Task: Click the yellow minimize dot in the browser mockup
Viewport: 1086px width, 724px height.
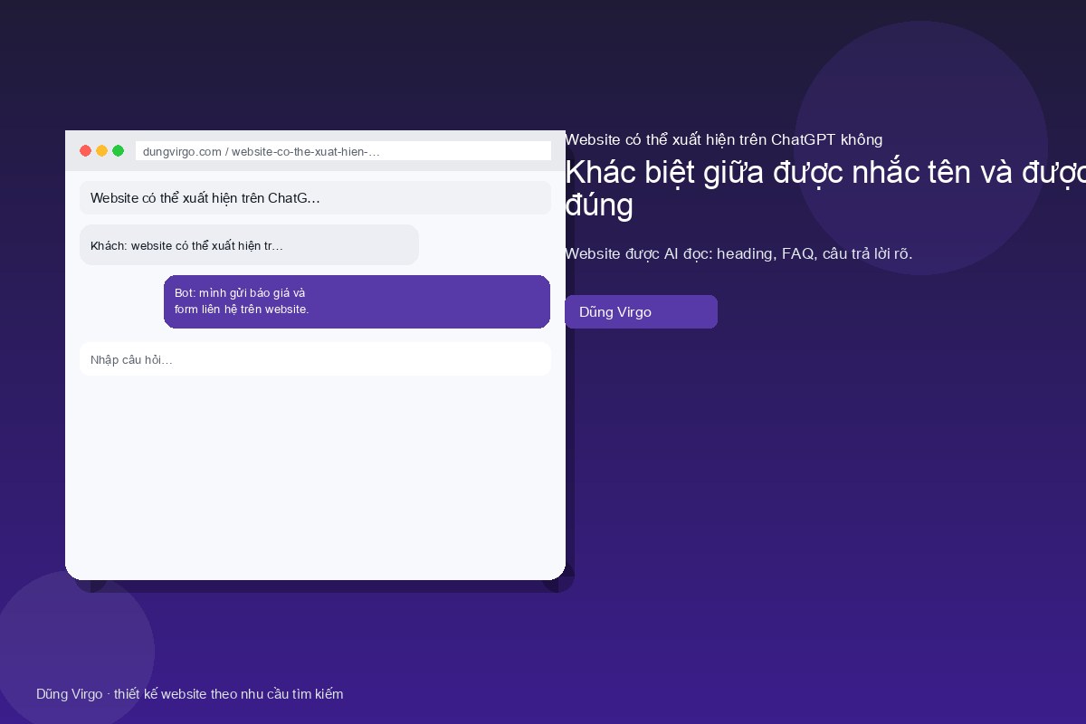Action: pyautogui.click(x=102, y=151)
